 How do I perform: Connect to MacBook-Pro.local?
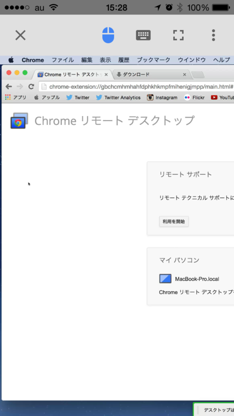(x=197, y=279)
